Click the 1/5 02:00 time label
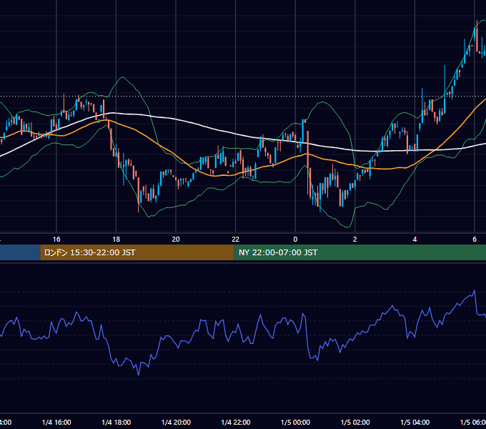486x429 pixels. (355, 423)
